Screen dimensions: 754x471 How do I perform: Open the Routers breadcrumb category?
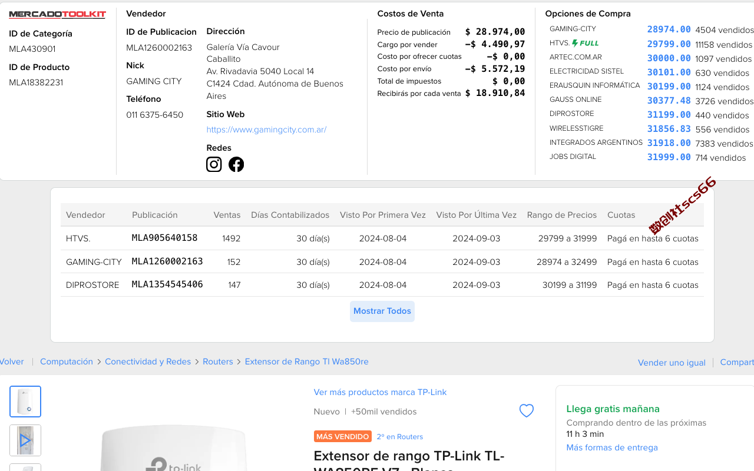[x=218, y=361]
